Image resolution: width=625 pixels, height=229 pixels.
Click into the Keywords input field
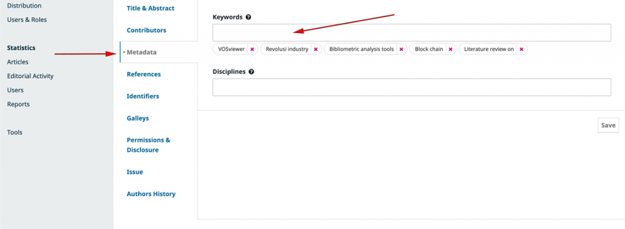point(411,33)
